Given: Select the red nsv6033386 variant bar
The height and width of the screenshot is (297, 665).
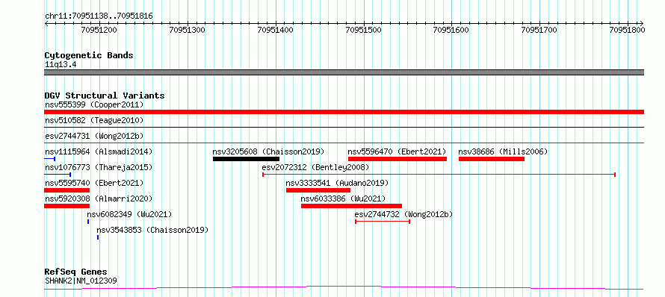Looking at the screenshot, I should pyautogui.click(x=352, y=206).
